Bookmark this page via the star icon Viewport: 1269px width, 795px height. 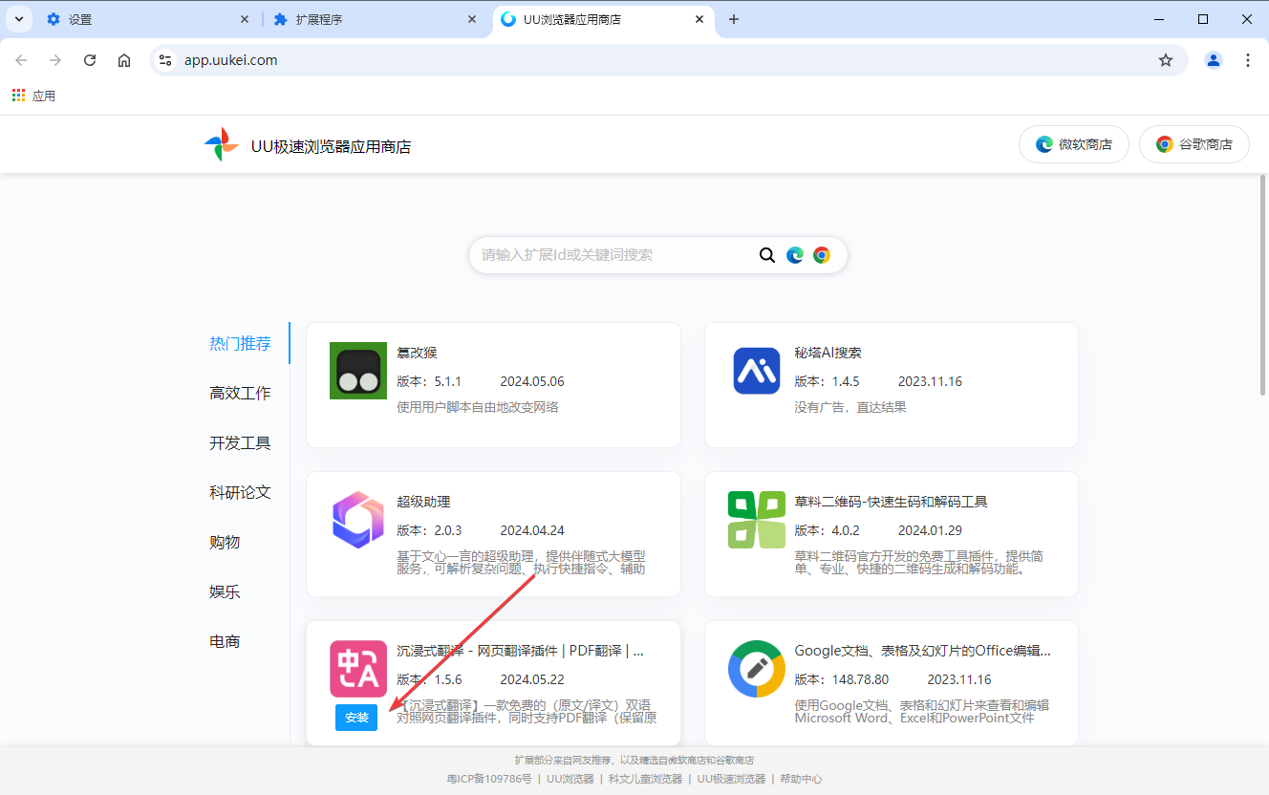click(x=1165, y=59)
